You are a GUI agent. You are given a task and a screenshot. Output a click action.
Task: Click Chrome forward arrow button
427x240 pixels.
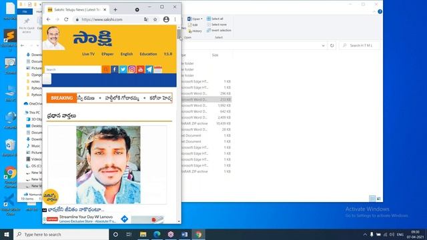pos(57,19)
